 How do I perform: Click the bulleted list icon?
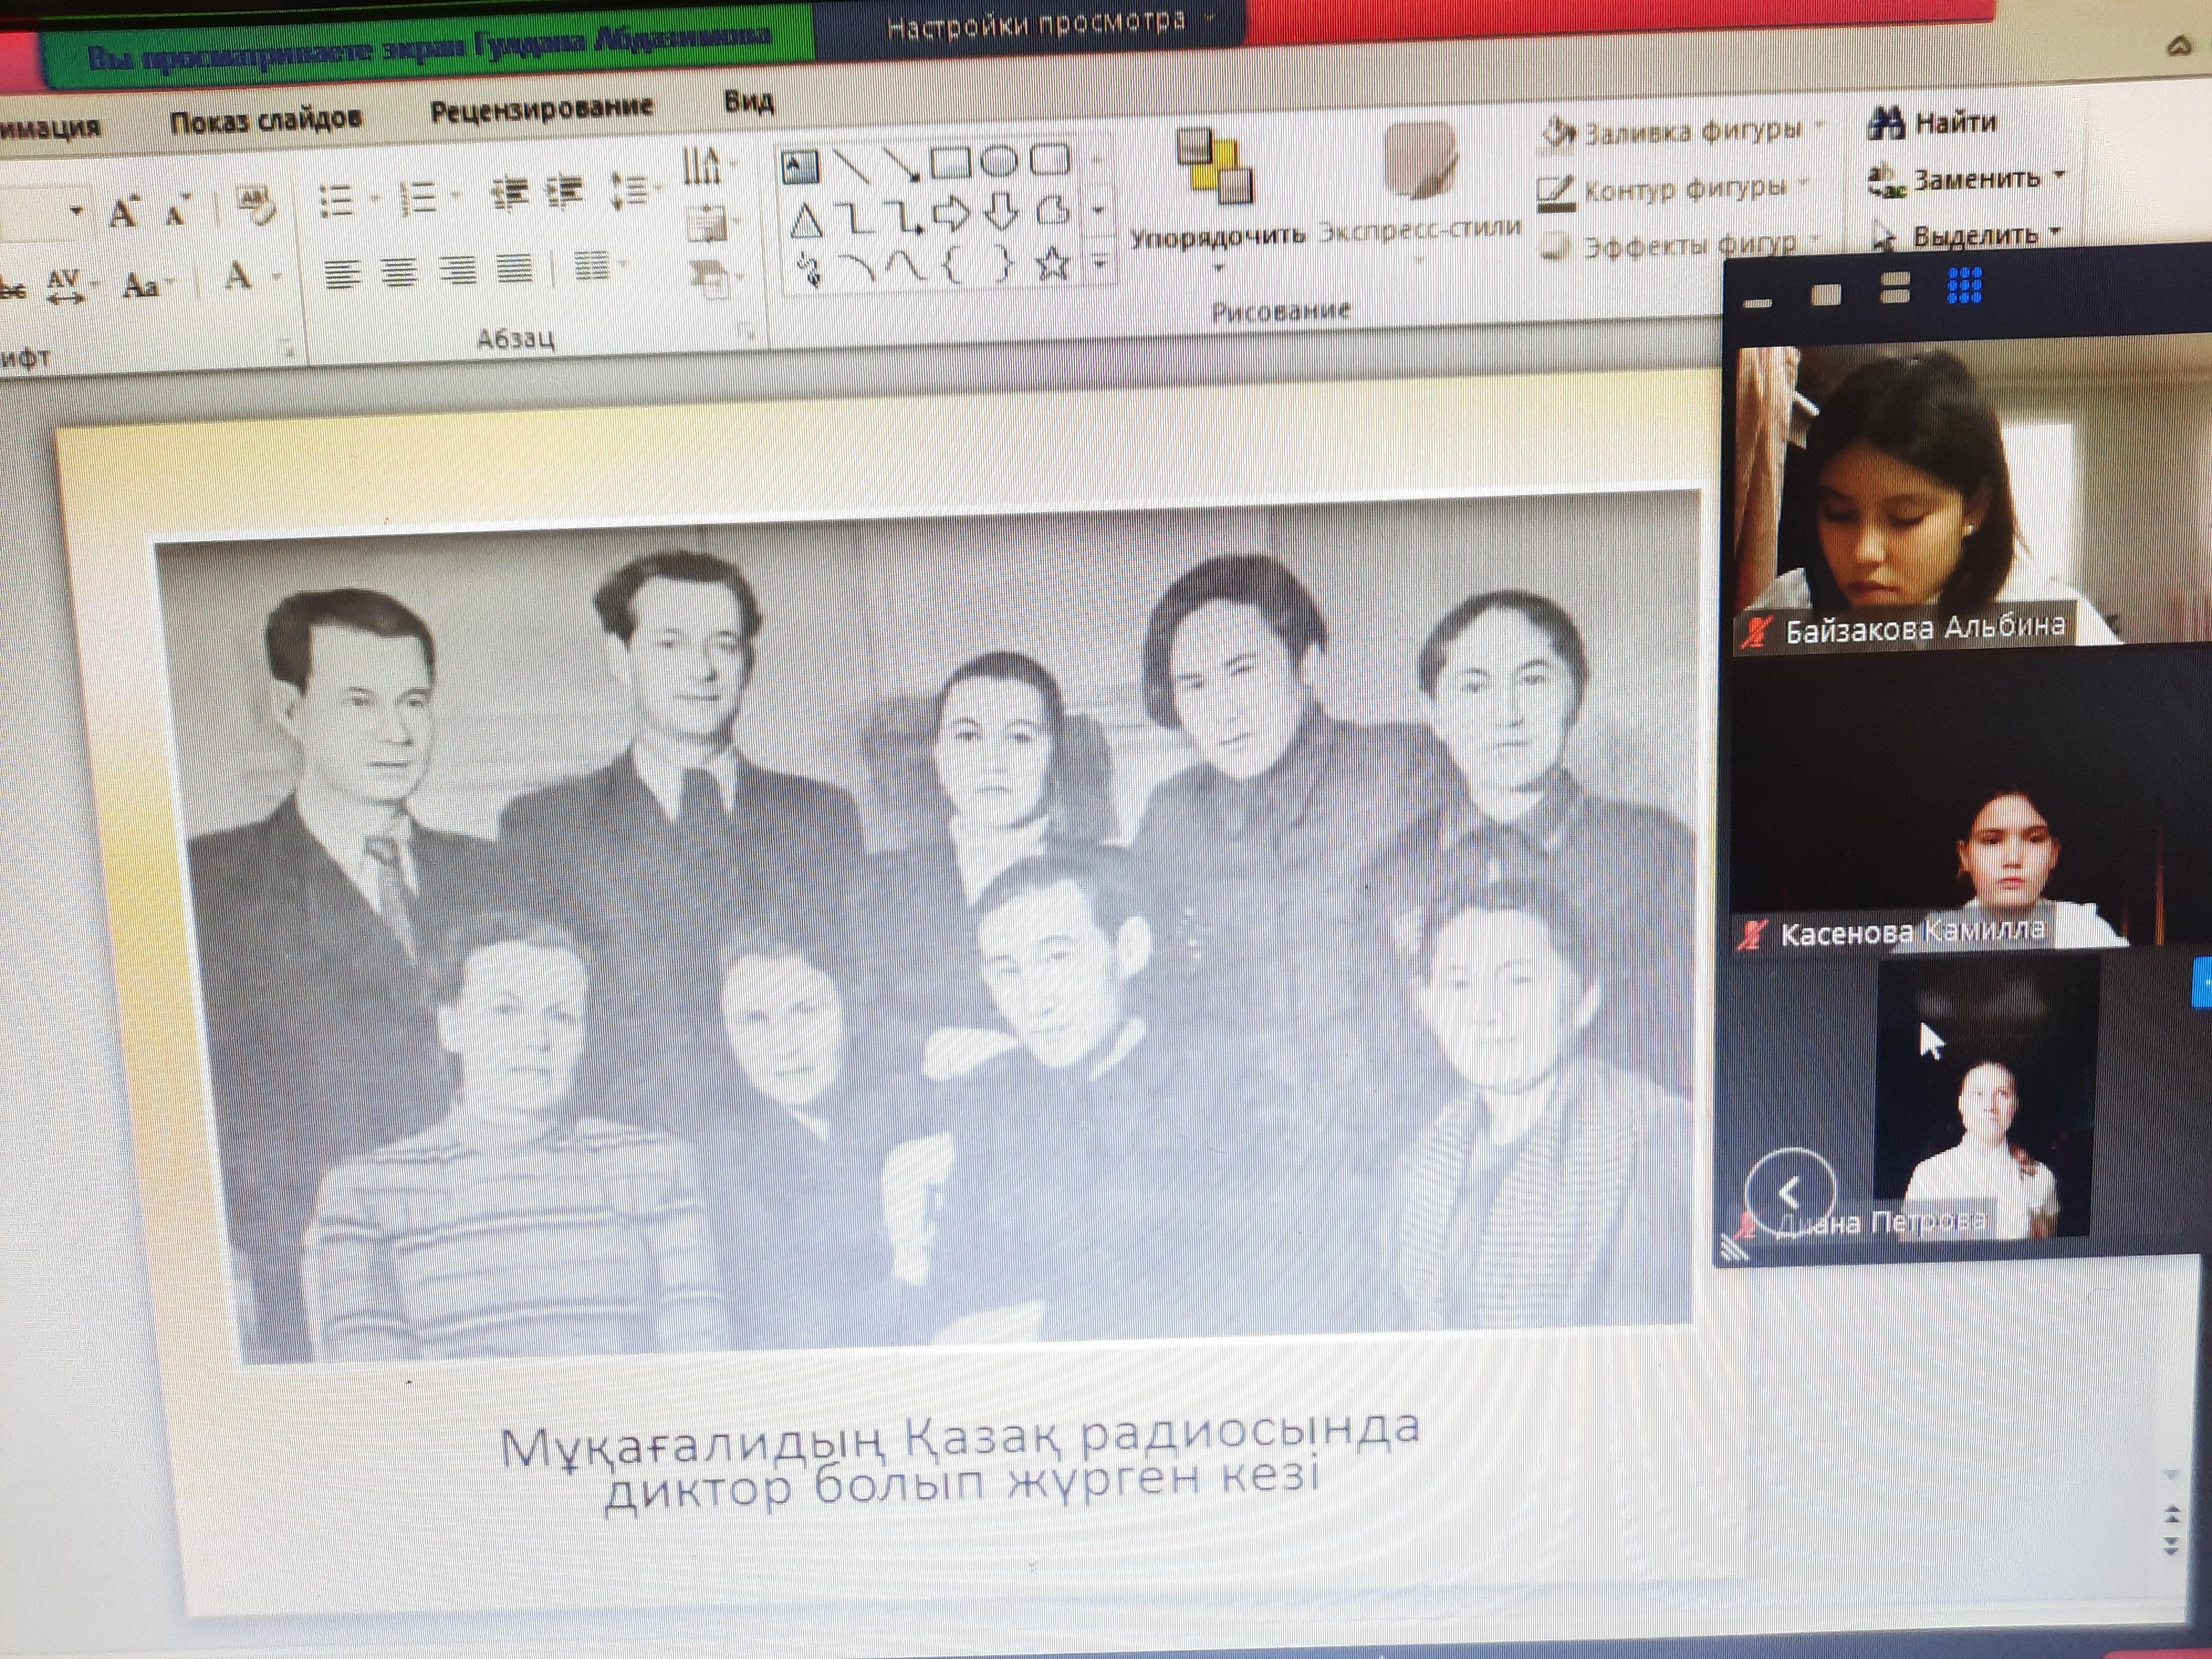pyautogui.click(x=337, y=200)
